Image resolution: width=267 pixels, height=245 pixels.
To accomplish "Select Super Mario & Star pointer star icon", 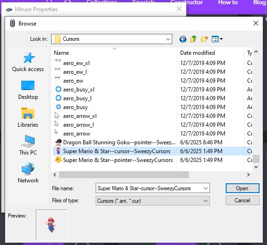I will [x=58, y=160].
